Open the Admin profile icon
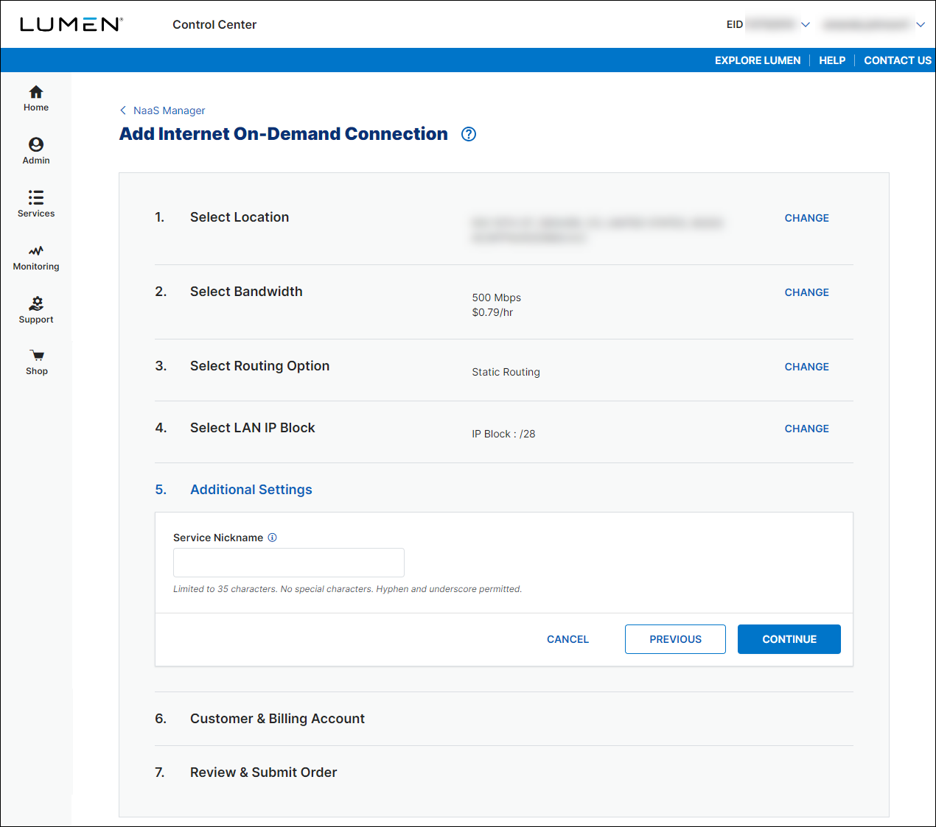Image resolution: width=936 pixels, height=827 pixels. 35,144
